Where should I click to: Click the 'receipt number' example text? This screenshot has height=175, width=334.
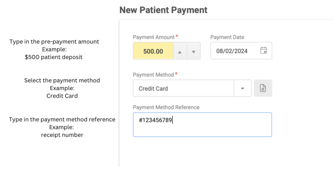[62, 135]
